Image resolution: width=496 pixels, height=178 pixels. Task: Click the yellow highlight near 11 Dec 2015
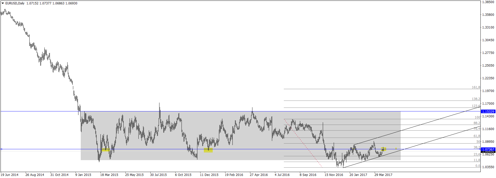[x=208, y=150]
